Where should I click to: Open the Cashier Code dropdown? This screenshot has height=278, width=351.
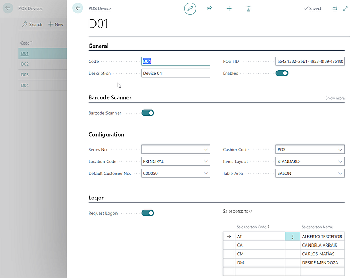(x=340, y=149)
